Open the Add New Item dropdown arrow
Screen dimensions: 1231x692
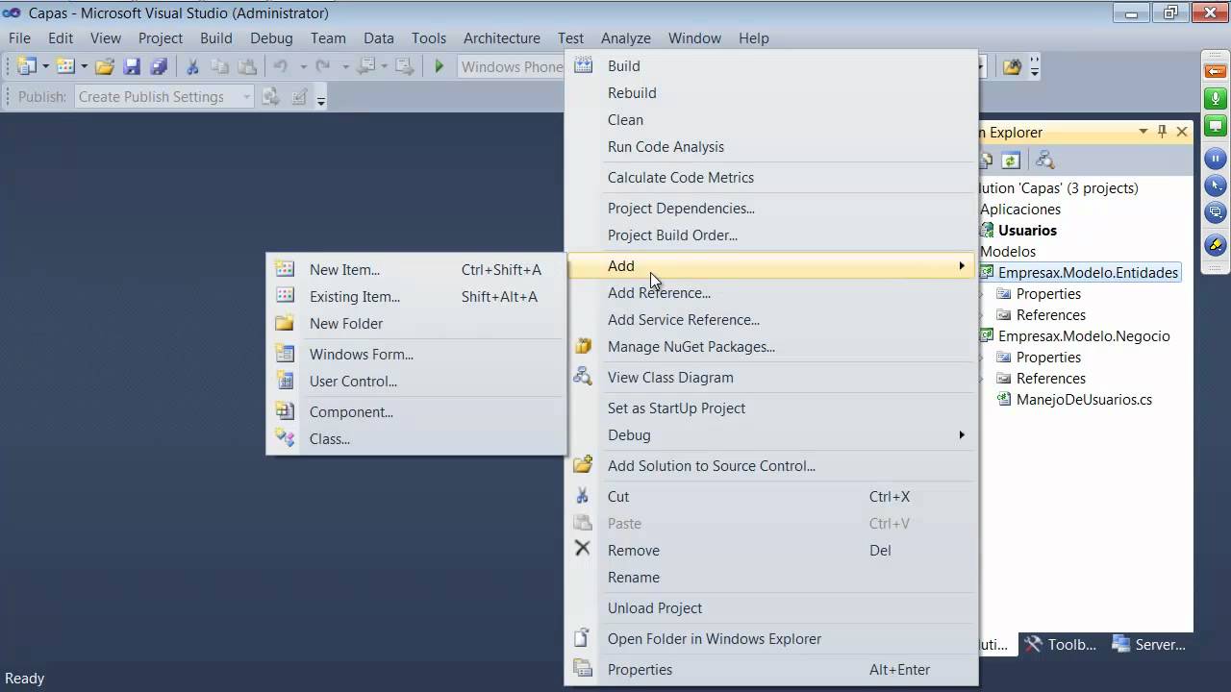pos(84,66)
